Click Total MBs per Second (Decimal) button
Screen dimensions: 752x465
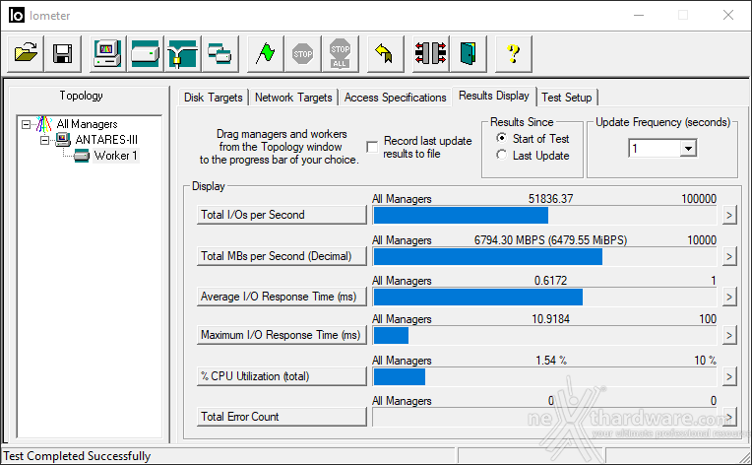point(282,256)
